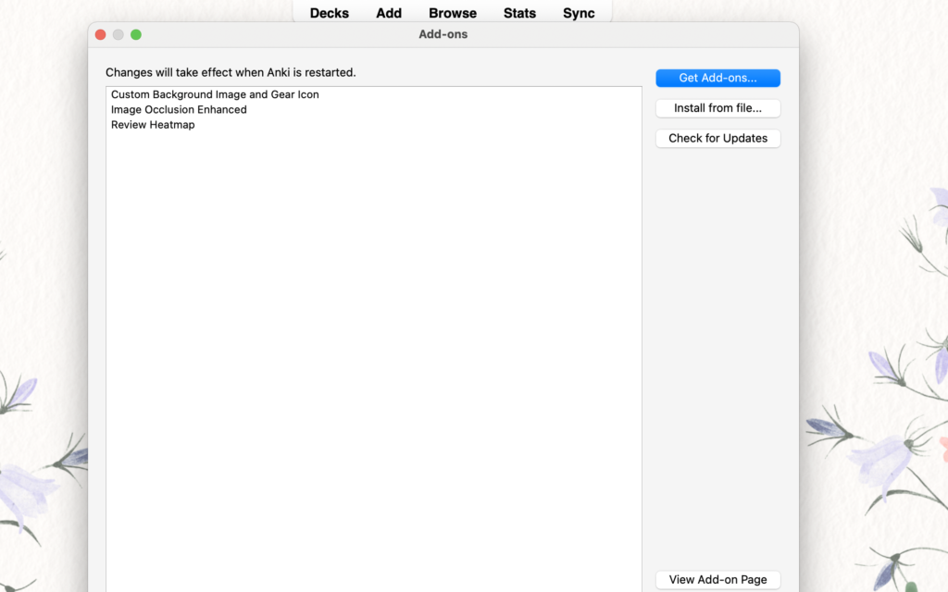Click the Install from file... button

pos(717,108)
